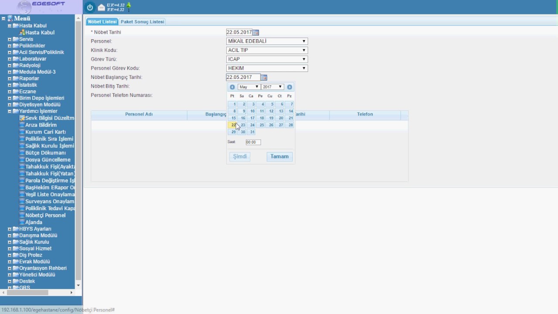Expand the Poliklinikler folder
The width and height of the screenshot is (558, 314).
pos(10,46)
